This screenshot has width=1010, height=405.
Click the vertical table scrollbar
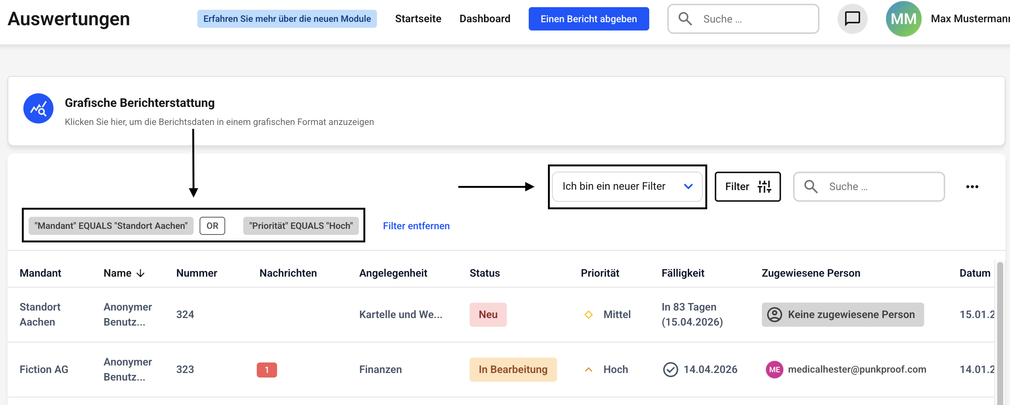coord(1000,333)
